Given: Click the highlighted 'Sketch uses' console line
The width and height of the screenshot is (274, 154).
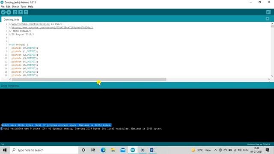Looking at the screenshot, I should 56,125.
